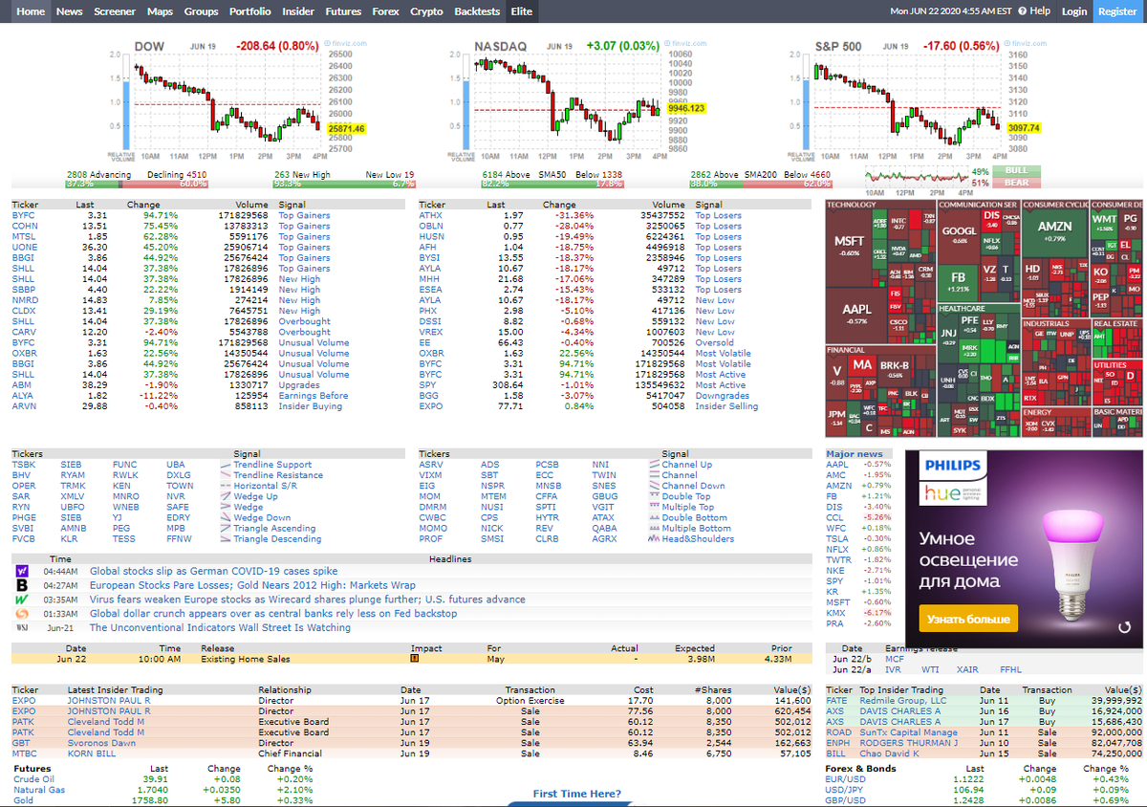This screenshot has height=807, width=1147.
Task: Click the orange source icon beside Global dollar crunch
Action: tap(23, 614)
